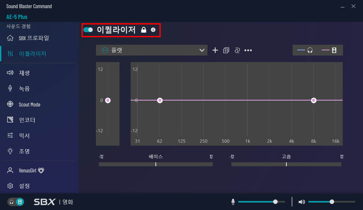Screen dimensions: 363x210
Task: Click the 고음 label above the slider
Action: point(286,157)
